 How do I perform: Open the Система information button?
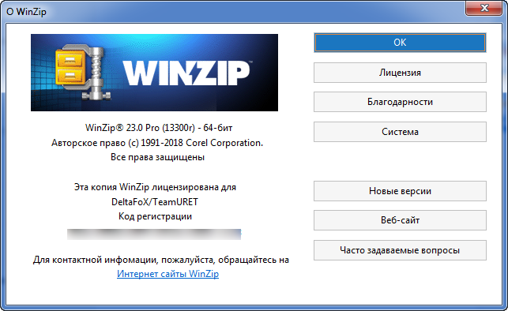pos(400,132)
